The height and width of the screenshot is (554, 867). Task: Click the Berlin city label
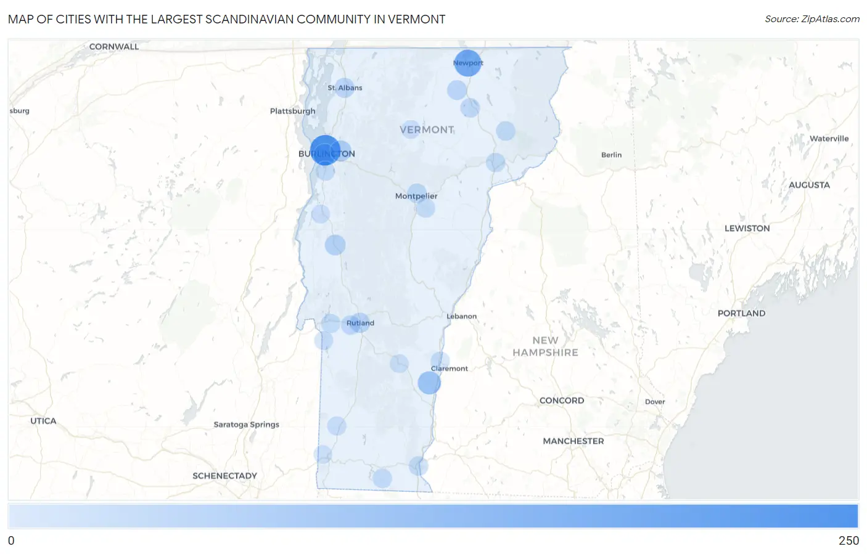[611, 155]
